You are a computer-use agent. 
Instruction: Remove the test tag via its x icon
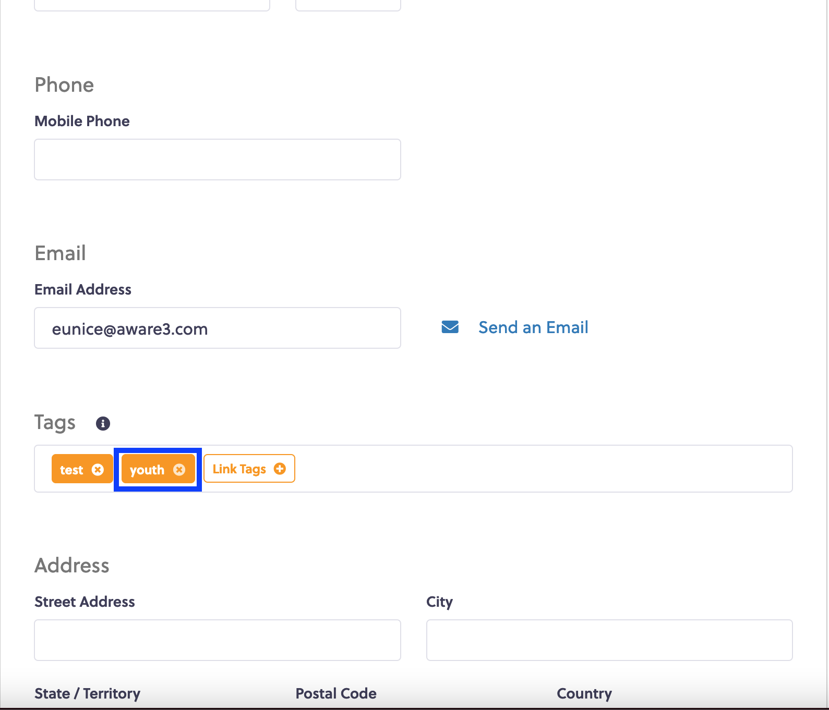point(98,470)
